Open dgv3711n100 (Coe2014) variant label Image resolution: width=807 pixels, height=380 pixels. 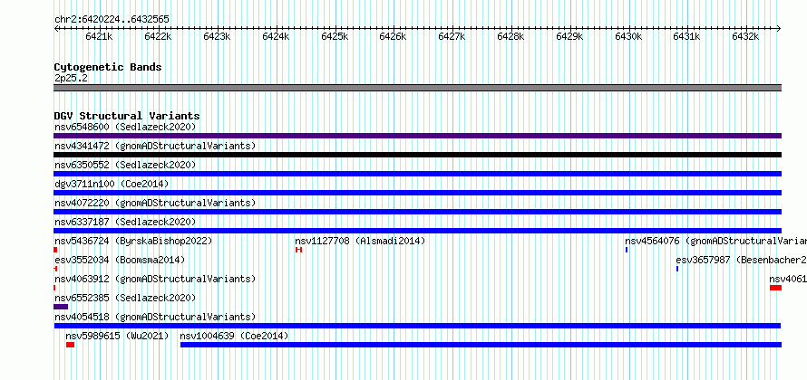[x=112, y=184]
